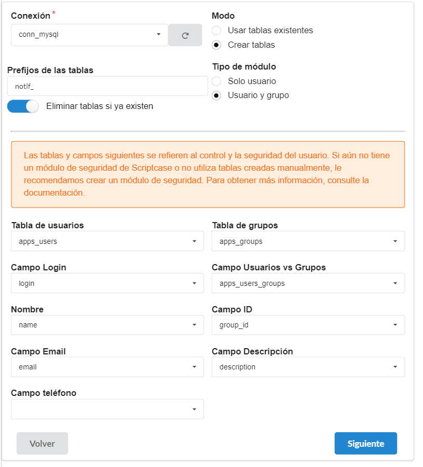This screenshot has width=423, height=467.
Task: Expand the Campo Descripción dropdown
Action: tap(308, 367)
